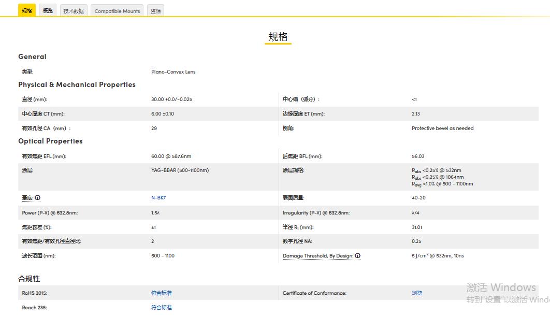The width and height of the screenshot is (550, 317).
Task: Open the Compatible Mounts tab
Action: pyautogui.click(x=117, y=10)
